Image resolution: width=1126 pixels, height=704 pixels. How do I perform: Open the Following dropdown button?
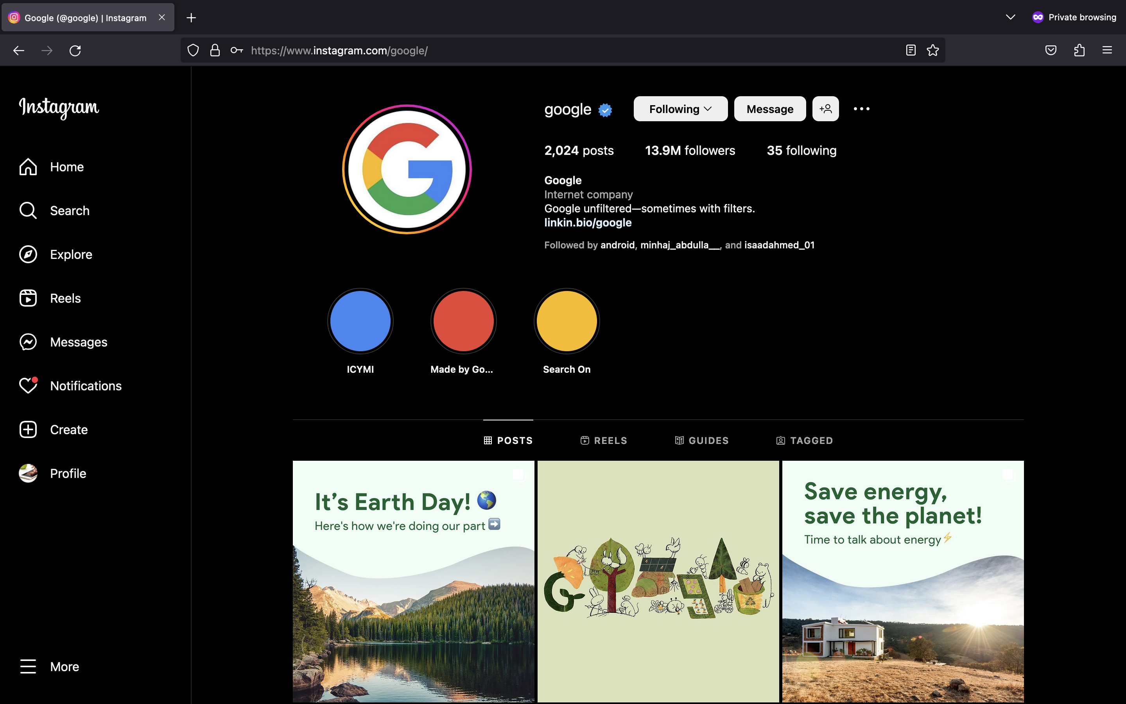680,109
